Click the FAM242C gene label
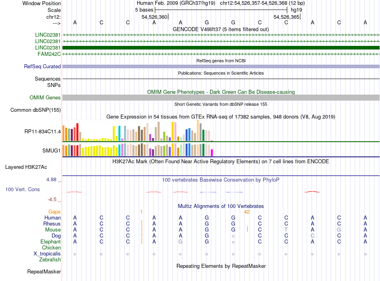Viewport: 380px width, 281px height. point(49,54)
